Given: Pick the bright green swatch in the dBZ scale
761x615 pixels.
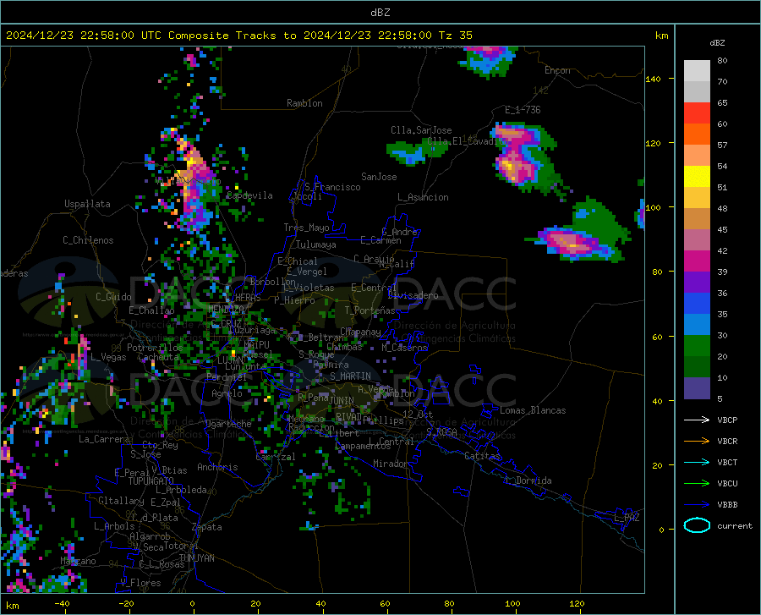Looking at the screenshot, I should point(697,346).
